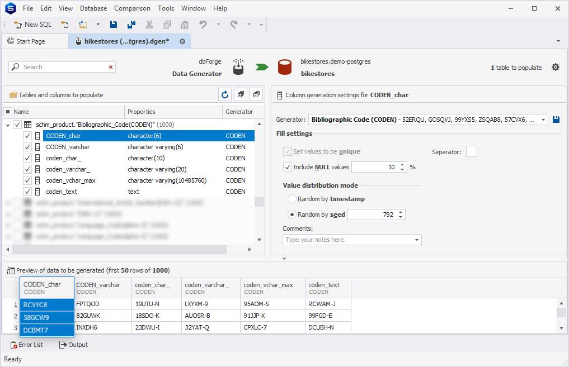The height and width of the screenshot is (367, 569).
Task: Uncheck the coden_char_ column checkbox
Action: (x=27, y=158)
